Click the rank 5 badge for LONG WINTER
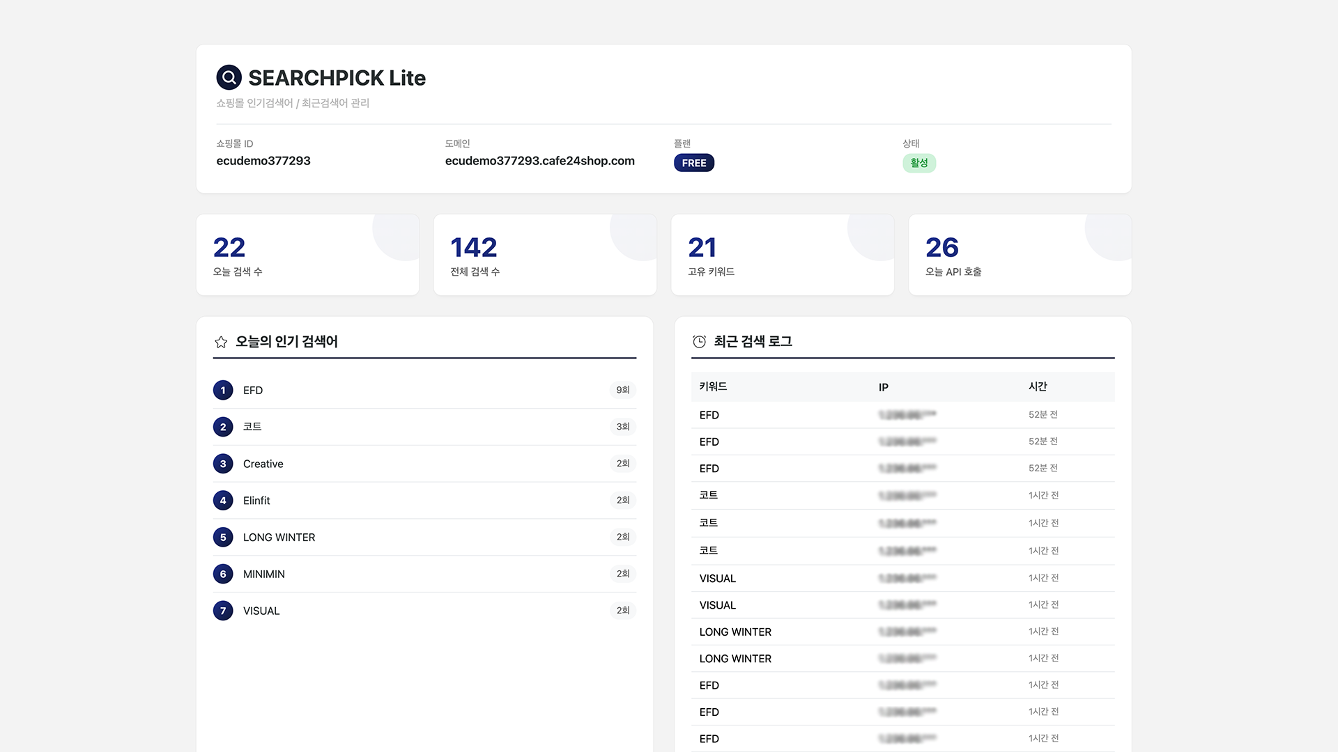This screenshot has height=752, width=1338. [x=223, y=538]
